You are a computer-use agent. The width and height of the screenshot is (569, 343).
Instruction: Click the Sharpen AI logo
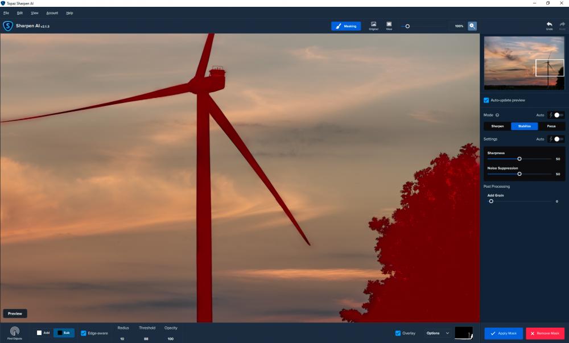[7, 26]
